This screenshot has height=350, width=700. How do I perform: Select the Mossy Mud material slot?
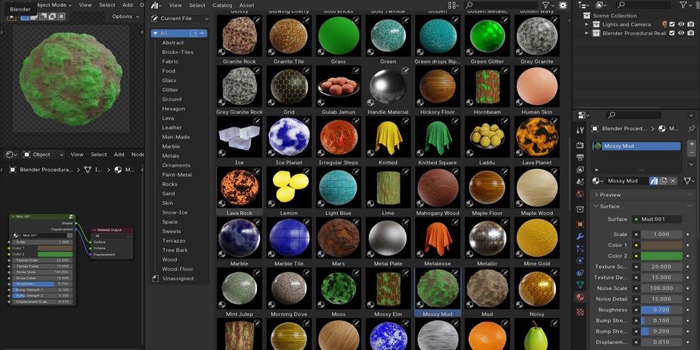tap(637, 146)
